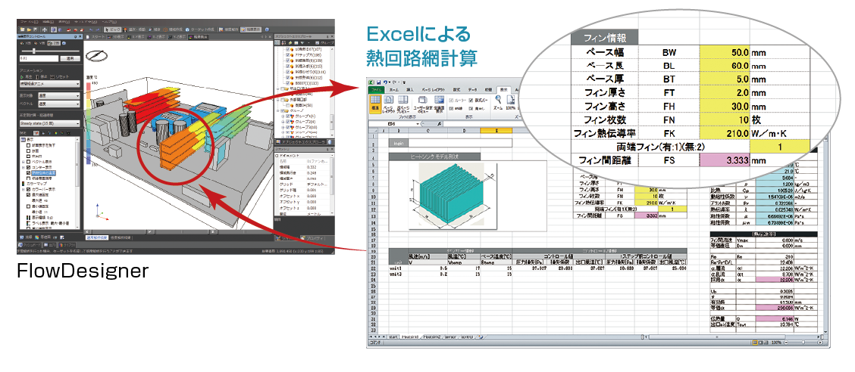Click the 再生 play animation control
The height and width of the screenshot is (372, 855).
pos(27,76)
